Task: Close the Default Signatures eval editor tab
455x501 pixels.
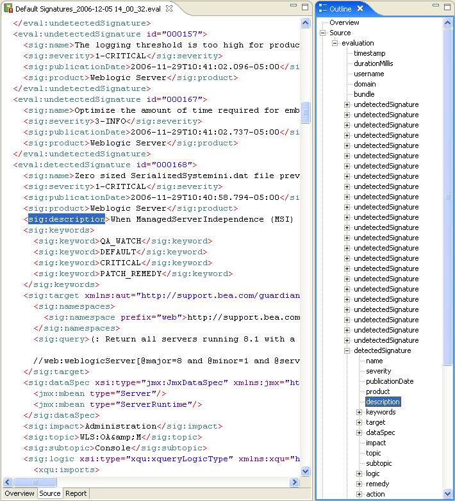Action: (x=169, y=8)
